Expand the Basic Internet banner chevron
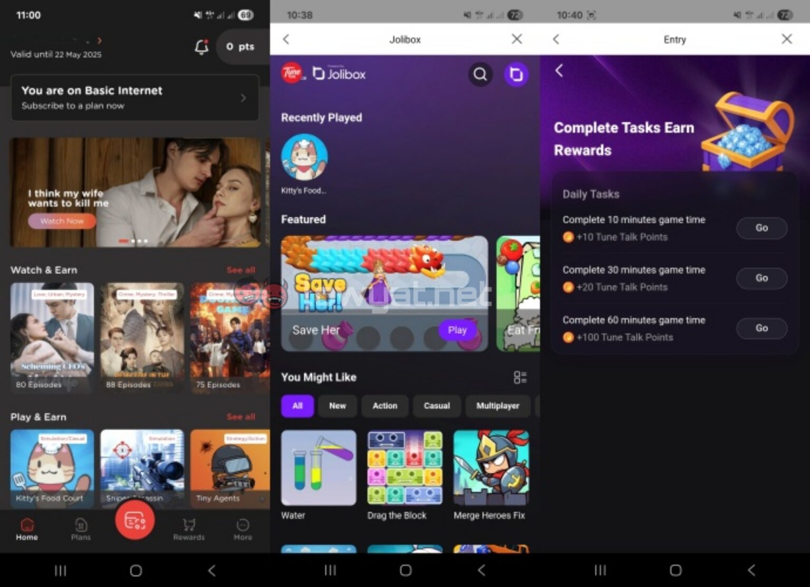The height and width of the screenshot is (587, 810). 243,98
